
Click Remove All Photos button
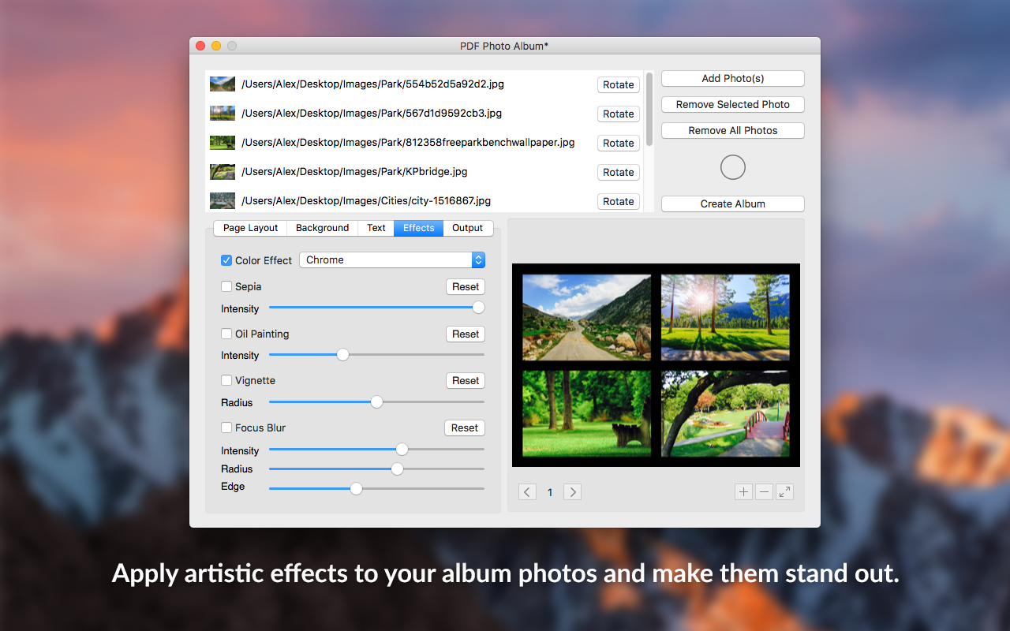[733, 130]
